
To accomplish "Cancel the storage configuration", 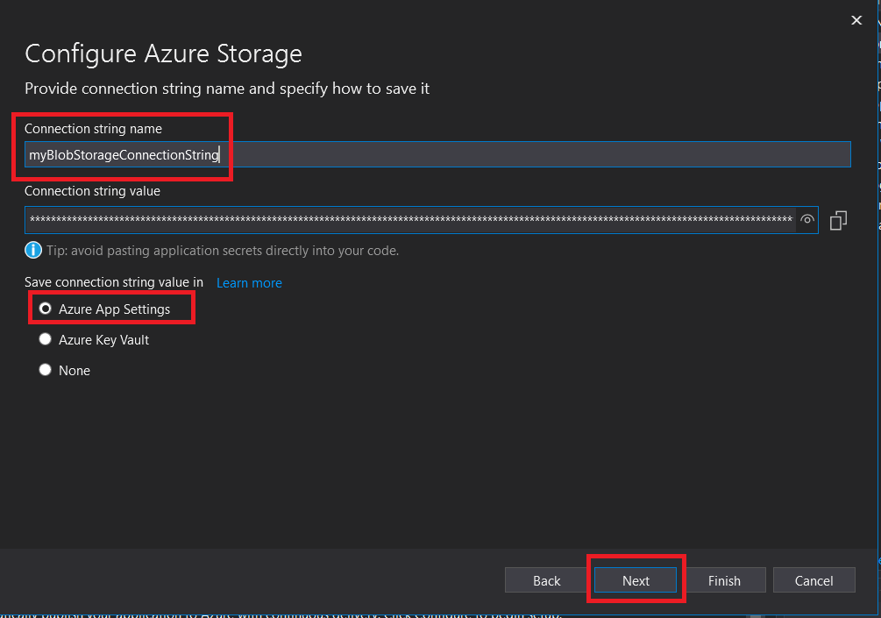I will click(814, 580).
